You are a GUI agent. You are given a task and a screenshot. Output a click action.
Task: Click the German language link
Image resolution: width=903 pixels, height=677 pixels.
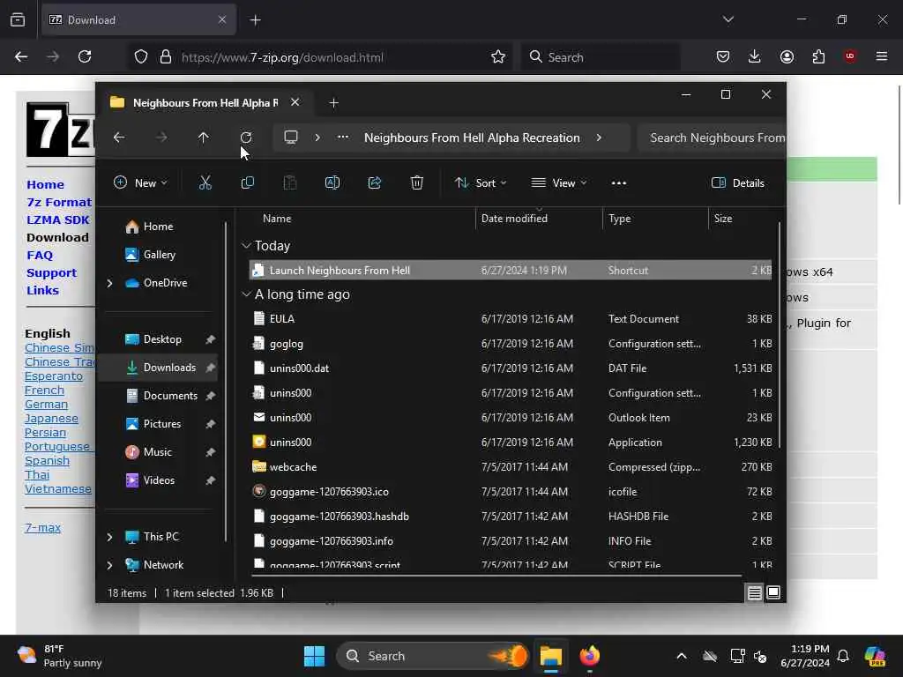[46, 404]
